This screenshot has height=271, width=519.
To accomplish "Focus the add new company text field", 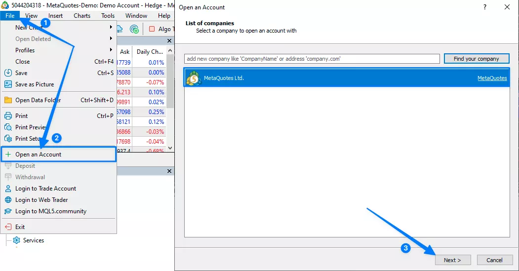I will click(312, 59).
